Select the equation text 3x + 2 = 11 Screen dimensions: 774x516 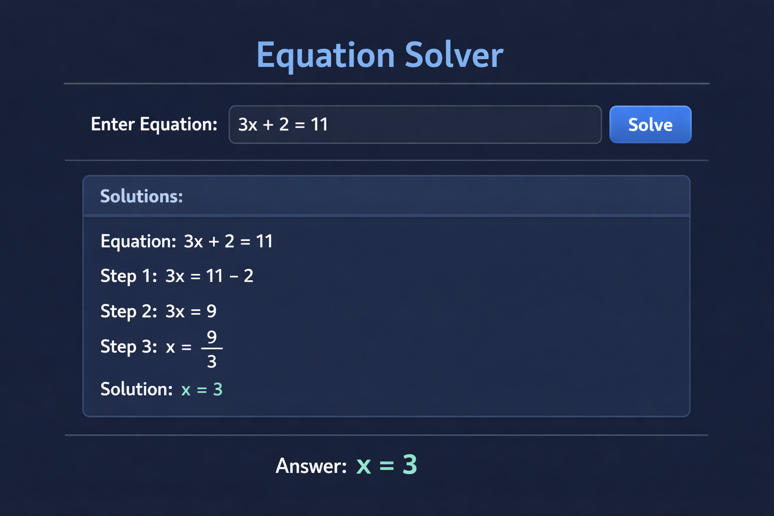283,124
